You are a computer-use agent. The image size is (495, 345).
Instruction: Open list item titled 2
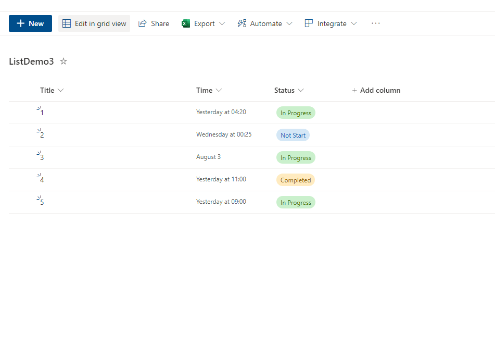pos(42,135)
